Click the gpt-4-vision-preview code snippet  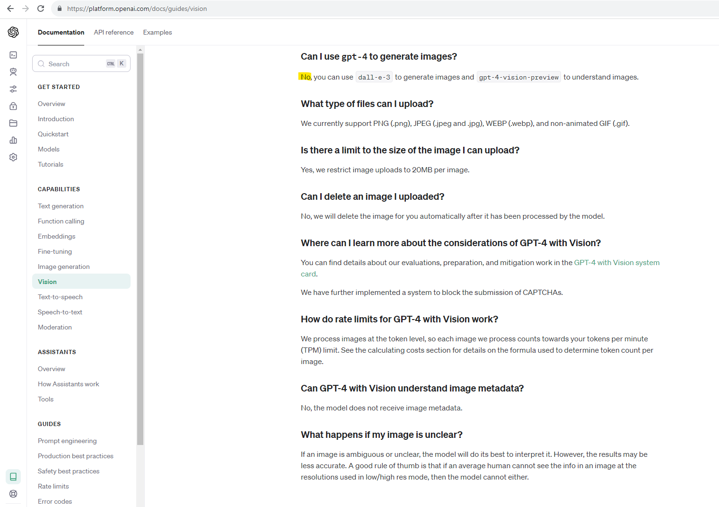pyautogui.click(x=519, y=77)
